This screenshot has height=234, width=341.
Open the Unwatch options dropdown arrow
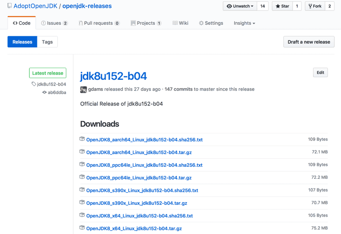(x=252, y=6)
